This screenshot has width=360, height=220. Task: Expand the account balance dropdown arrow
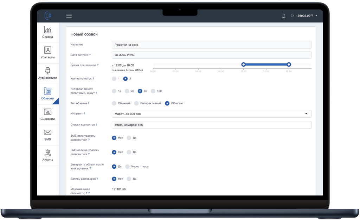click(x=316, y=16)
